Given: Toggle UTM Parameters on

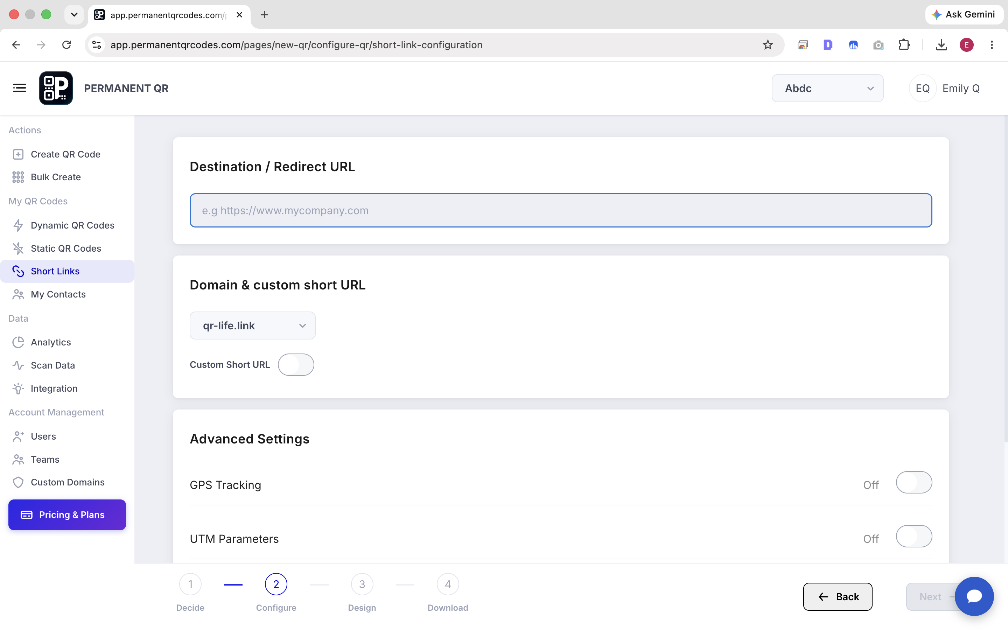Looking at the screenshot, I should [914, 536].
